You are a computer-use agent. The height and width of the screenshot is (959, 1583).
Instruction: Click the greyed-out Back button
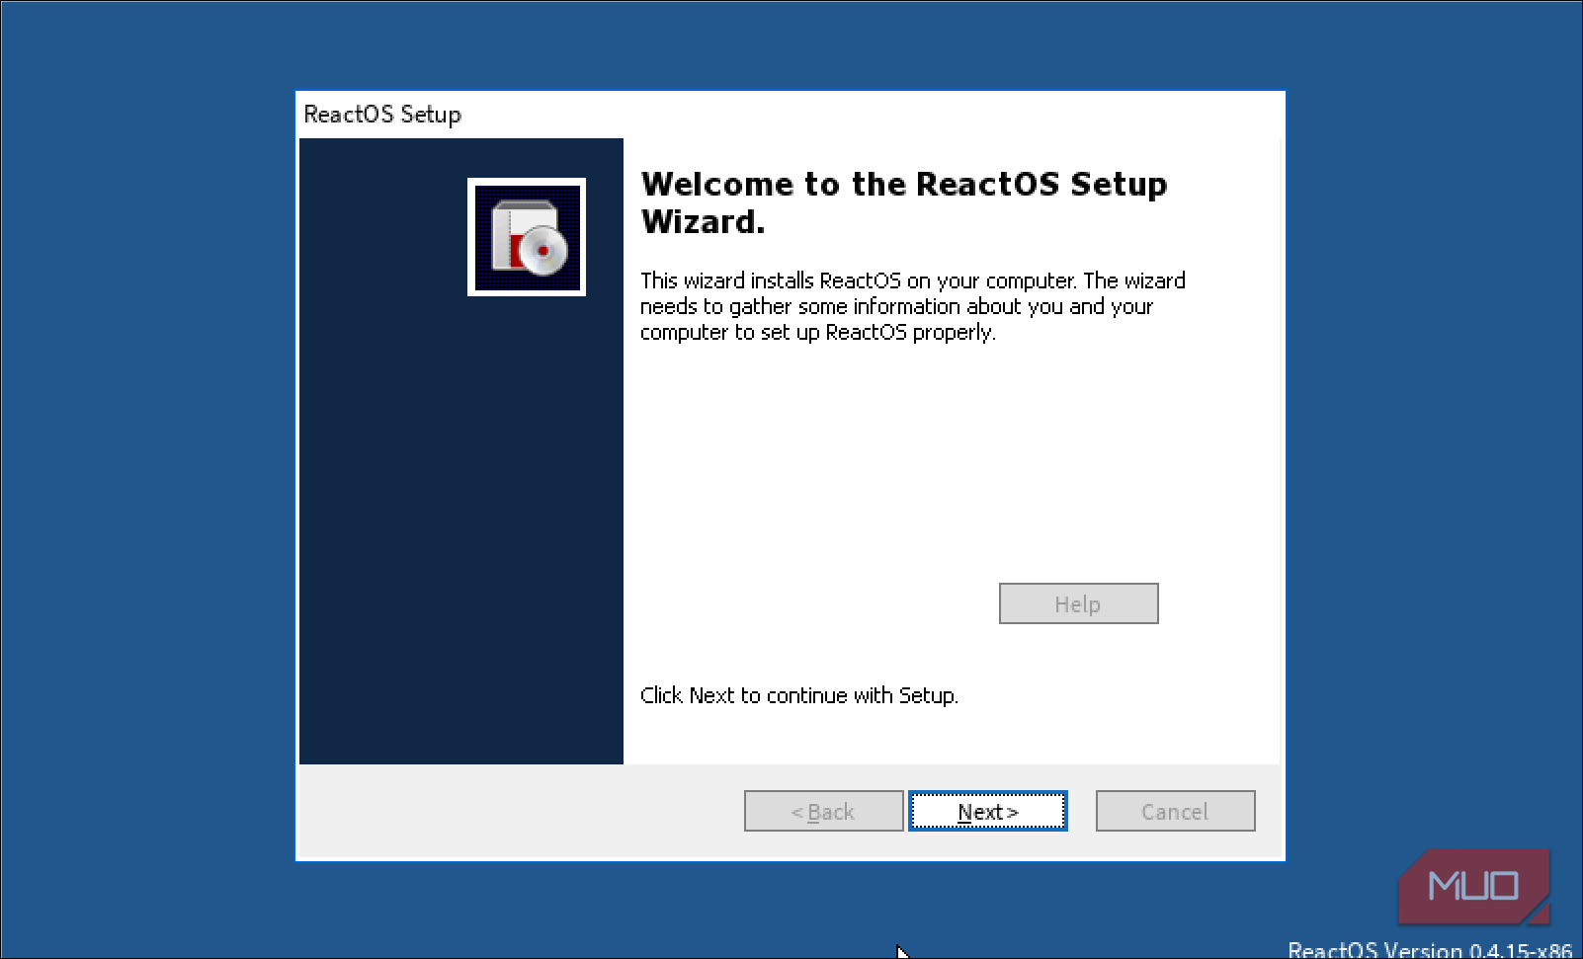823,811
